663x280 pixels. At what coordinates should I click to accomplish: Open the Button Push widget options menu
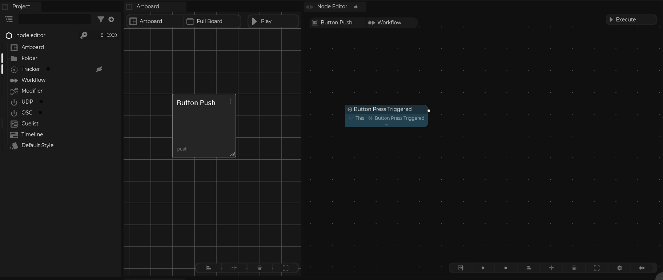pyautogui.click(x=230, y=101)
